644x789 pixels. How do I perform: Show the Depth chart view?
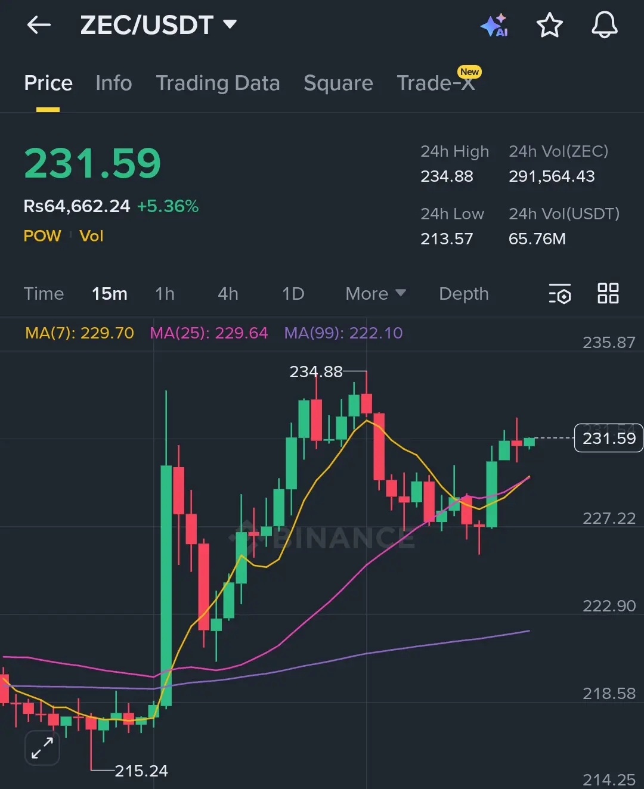click(464, 294)
